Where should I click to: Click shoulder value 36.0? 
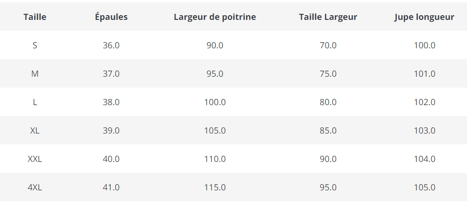click(x=111, y=45)
